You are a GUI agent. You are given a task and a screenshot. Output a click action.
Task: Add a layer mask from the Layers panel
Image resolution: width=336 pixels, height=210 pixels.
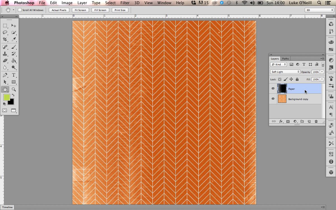click(288, 121)
